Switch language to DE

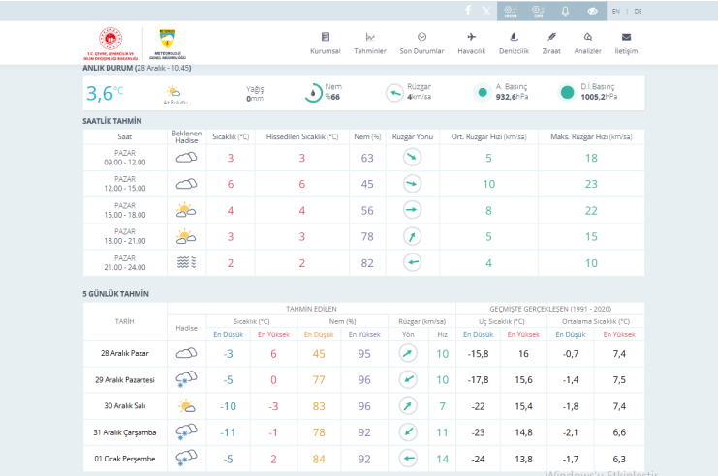coord(638,11)
